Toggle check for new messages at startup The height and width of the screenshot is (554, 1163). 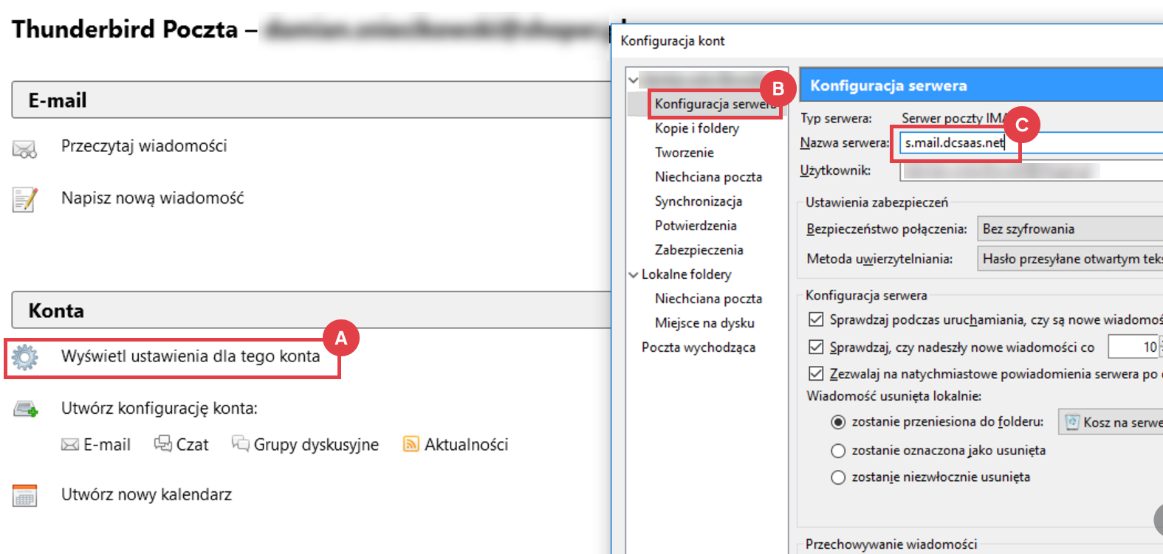point(816,319)
